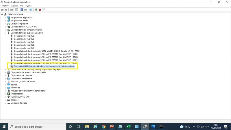The width and height of the screenshot is (231, 130).
Task: Click the weather cloud 16°C widget
Action: 185,127
